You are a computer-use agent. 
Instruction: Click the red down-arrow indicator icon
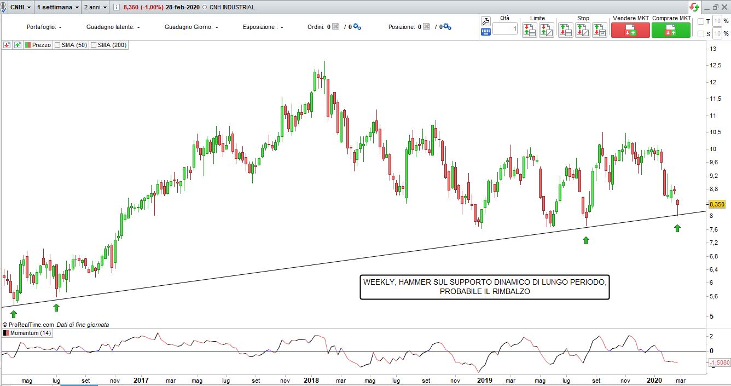click(7, 45)
